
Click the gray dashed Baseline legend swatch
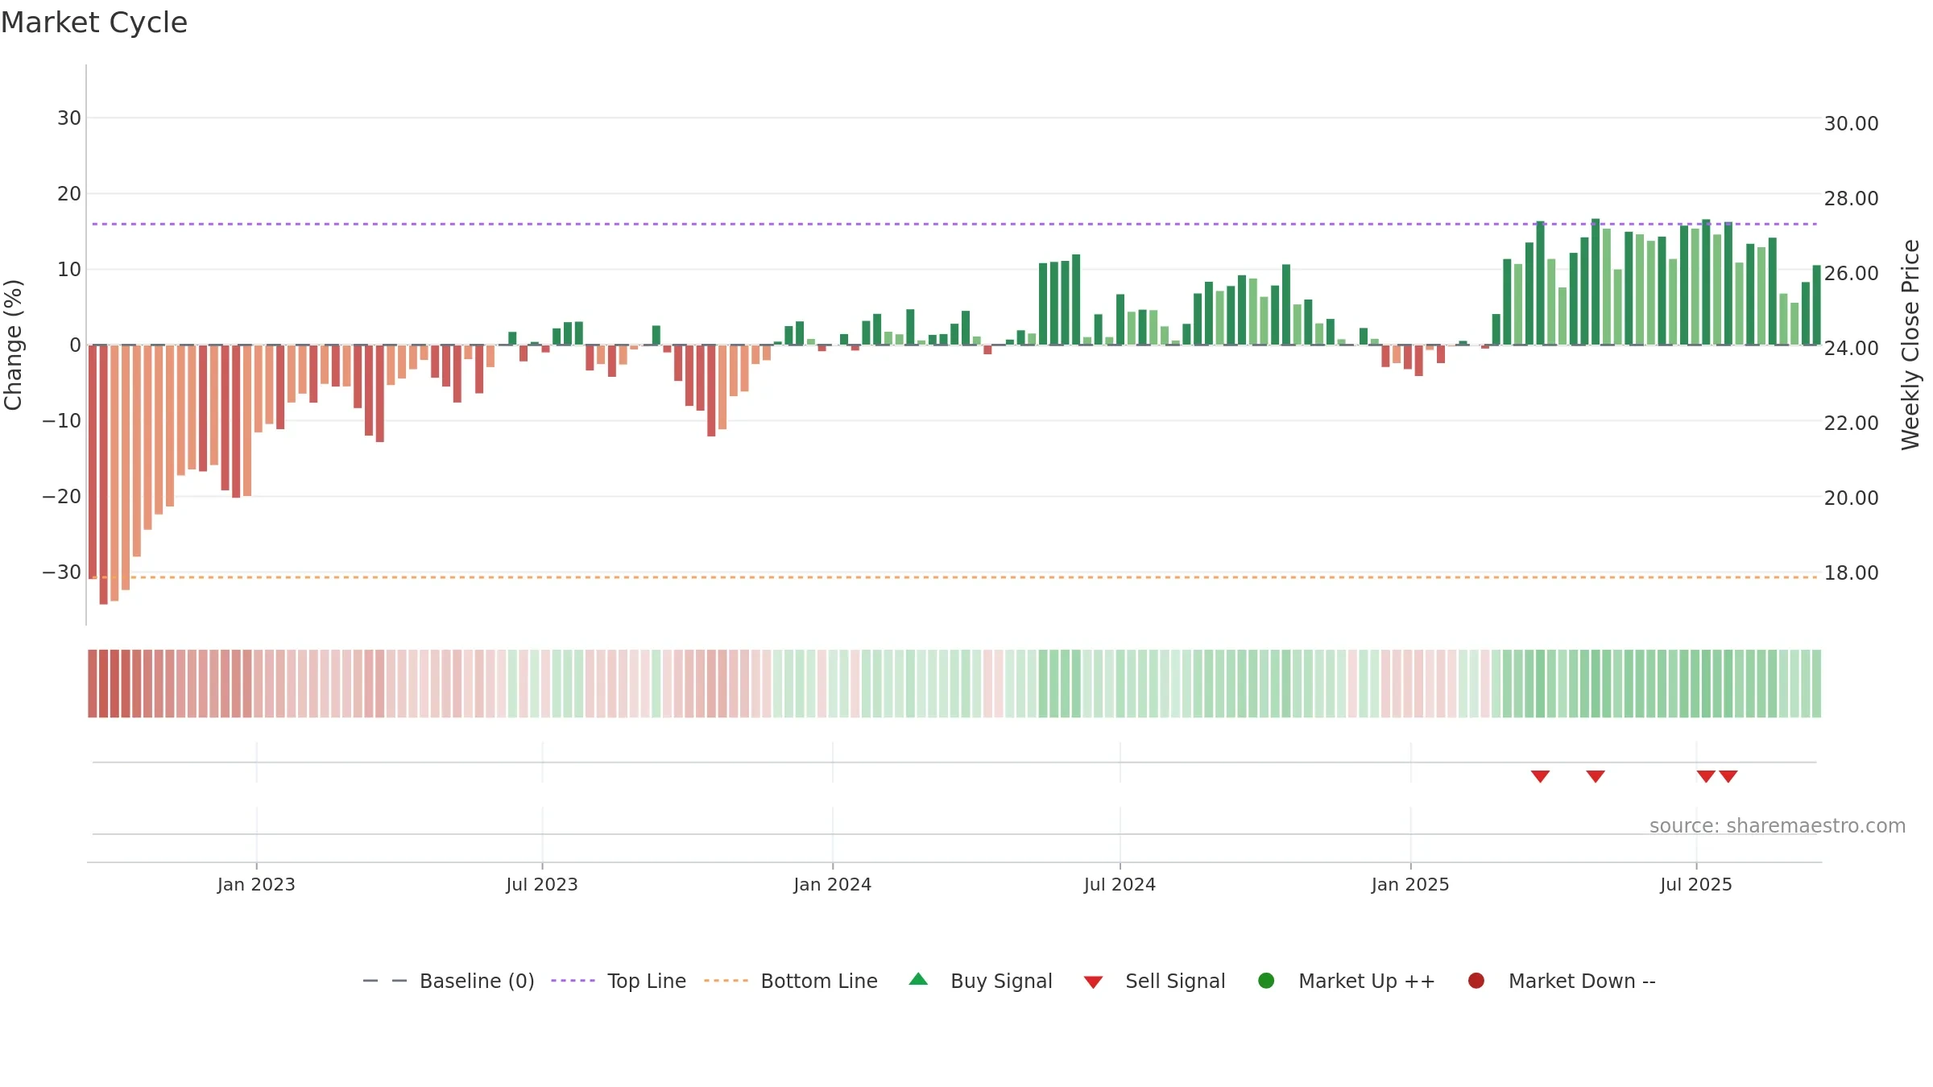(385, 981)
